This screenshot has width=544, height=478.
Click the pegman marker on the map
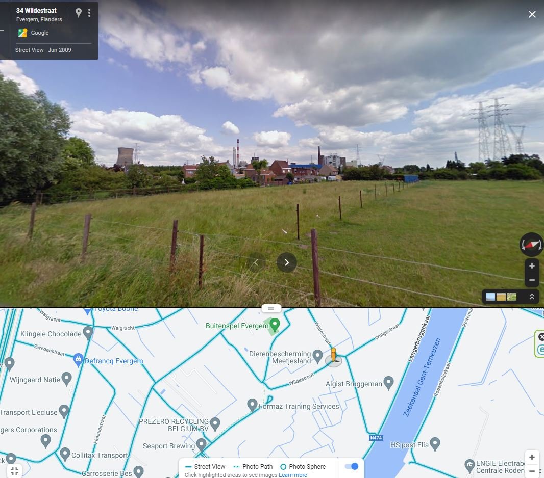coord(333,356)
